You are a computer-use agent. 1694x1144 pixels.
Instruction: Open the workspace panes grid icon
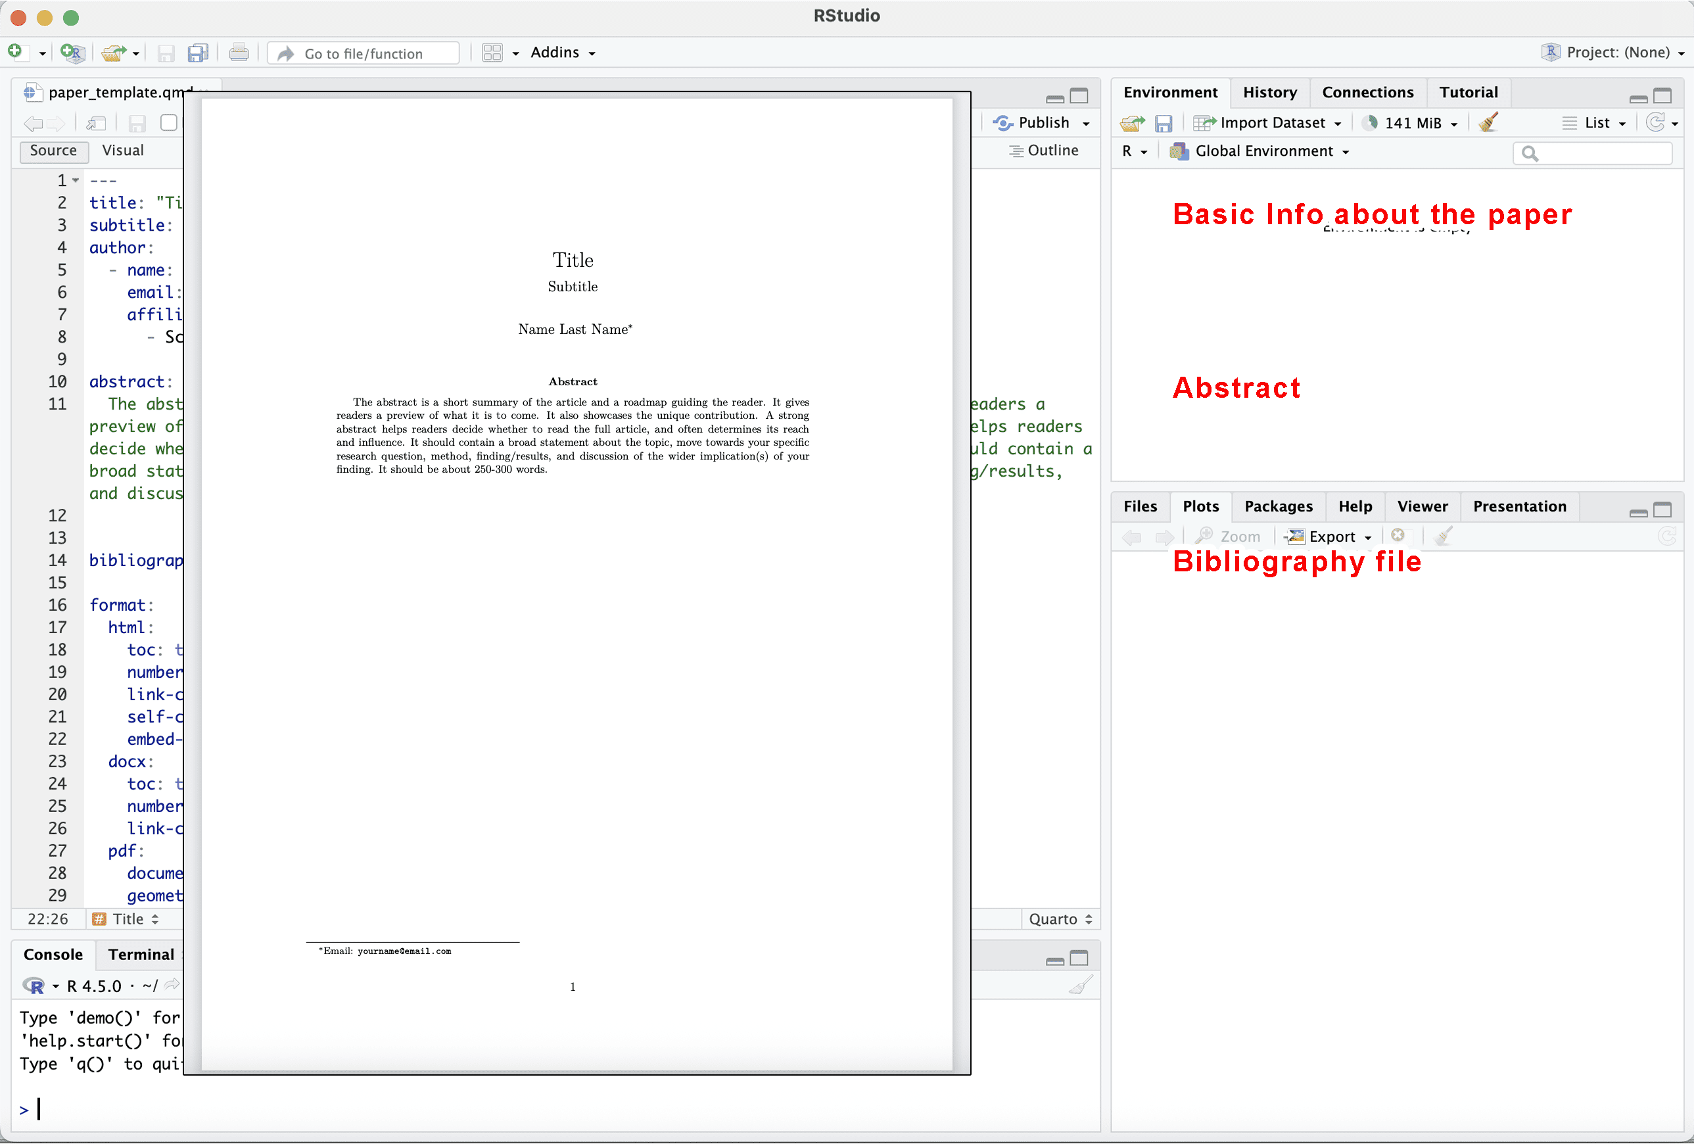tap(493, 53)
